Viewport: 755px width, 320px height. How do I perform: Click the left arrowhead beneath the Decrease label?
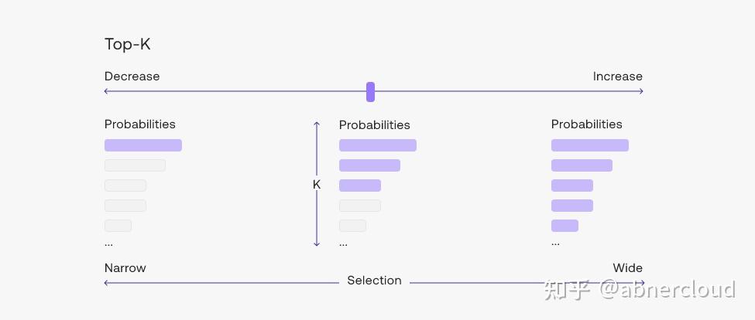pos(107,91)
